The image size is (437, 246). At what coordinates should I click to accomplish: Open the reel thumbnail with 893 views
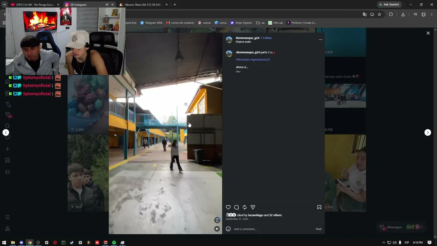pos(88,173)
